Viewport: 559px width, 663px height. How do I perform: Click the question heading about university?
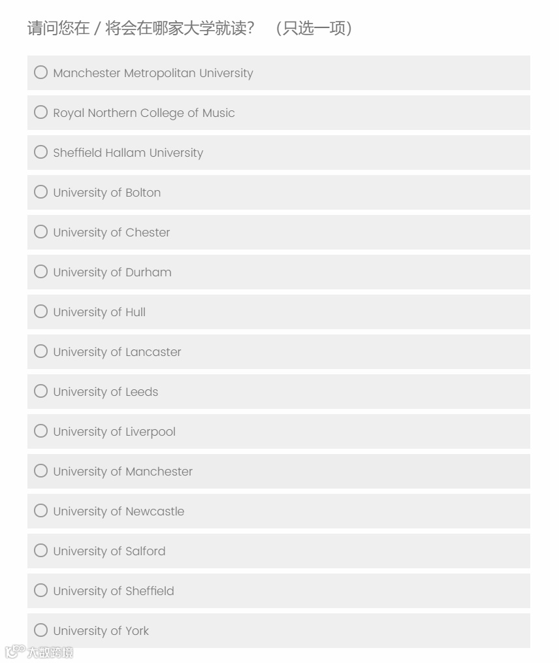coord(189,29)
